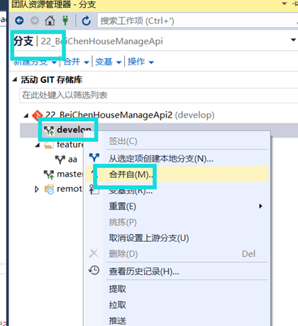Viewport: 298px width, 326px height.
Task: Choose 从选定项创建本地分支(N)... menu entry
Action: [177, 158]
